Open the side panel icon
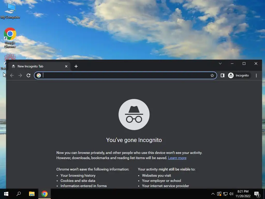265x199 pixels. coord(222,75)
